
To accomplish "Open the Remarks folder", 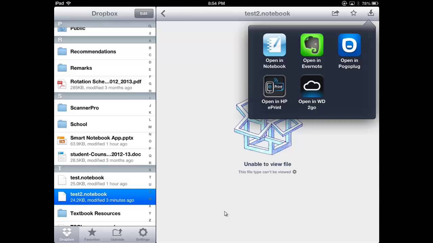I will (x=105, y=68).
